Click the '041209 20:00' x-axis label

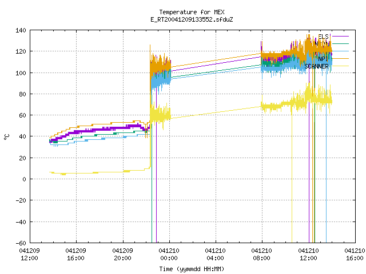[x=122, y=255]
